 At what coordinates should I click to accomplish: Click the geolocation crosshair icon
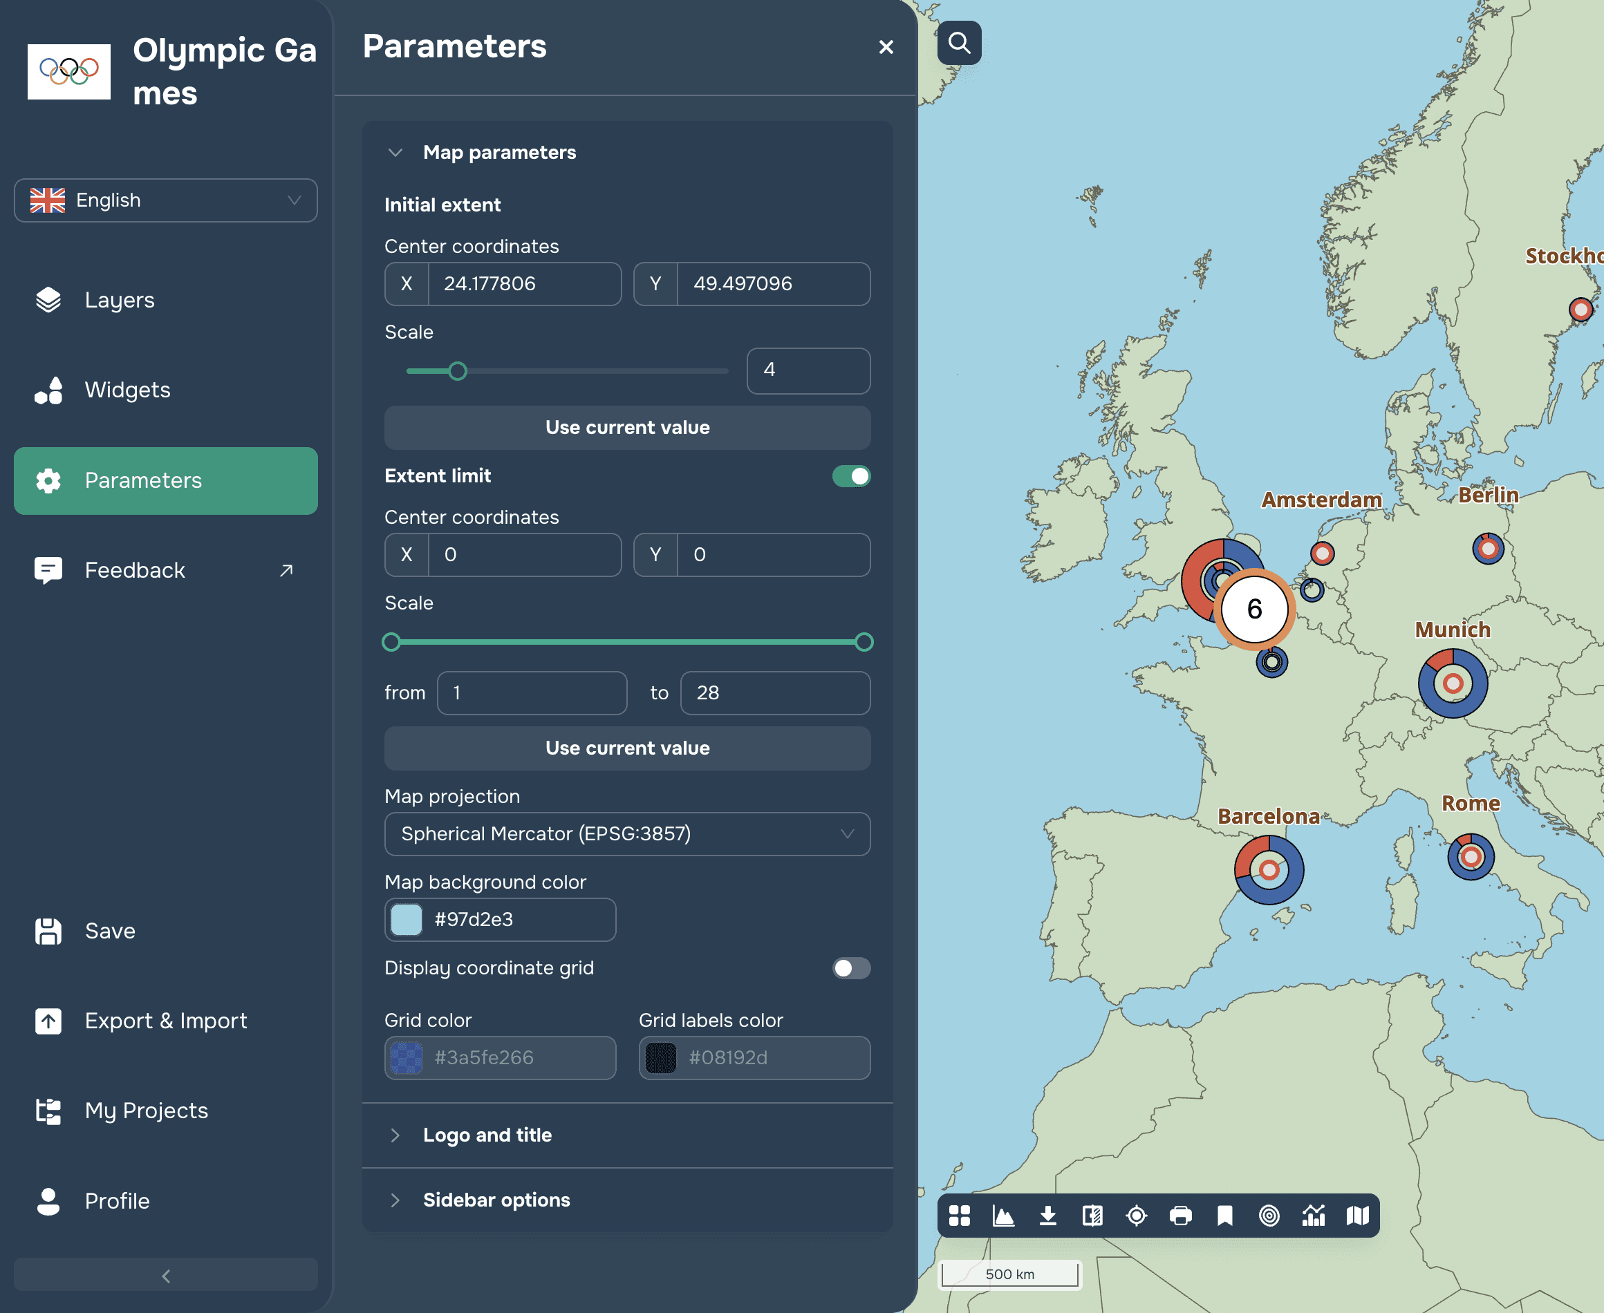pos(1137,1216)
